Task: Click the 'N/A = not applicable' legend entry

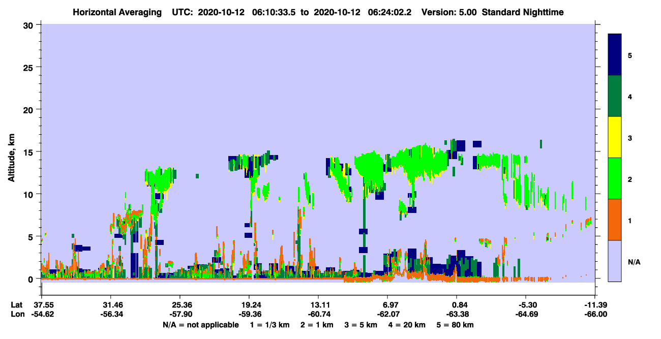Action: click(x=200, y=325)
